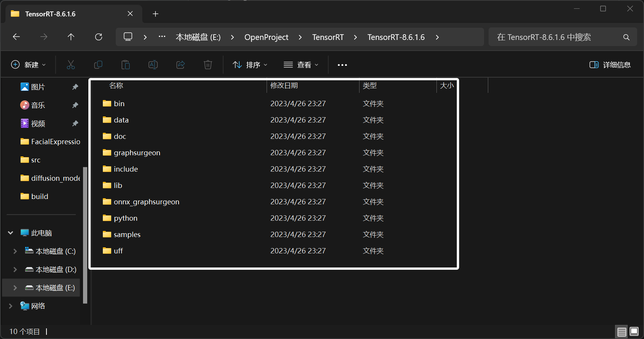Open the See more options menu
The height and width of the screenshot is (339, 644).
[x=342, y=65]
